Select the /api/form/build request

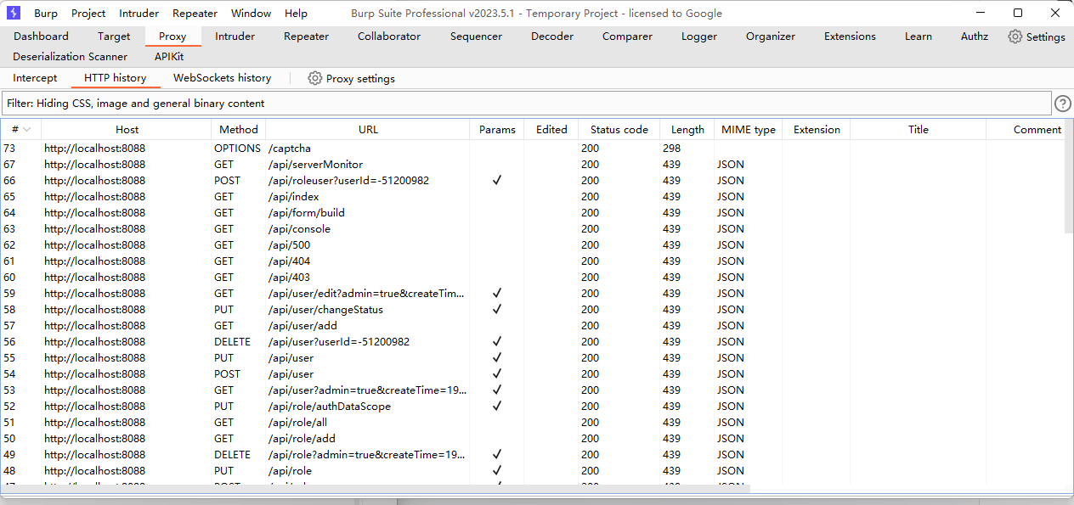pos(532,213)
